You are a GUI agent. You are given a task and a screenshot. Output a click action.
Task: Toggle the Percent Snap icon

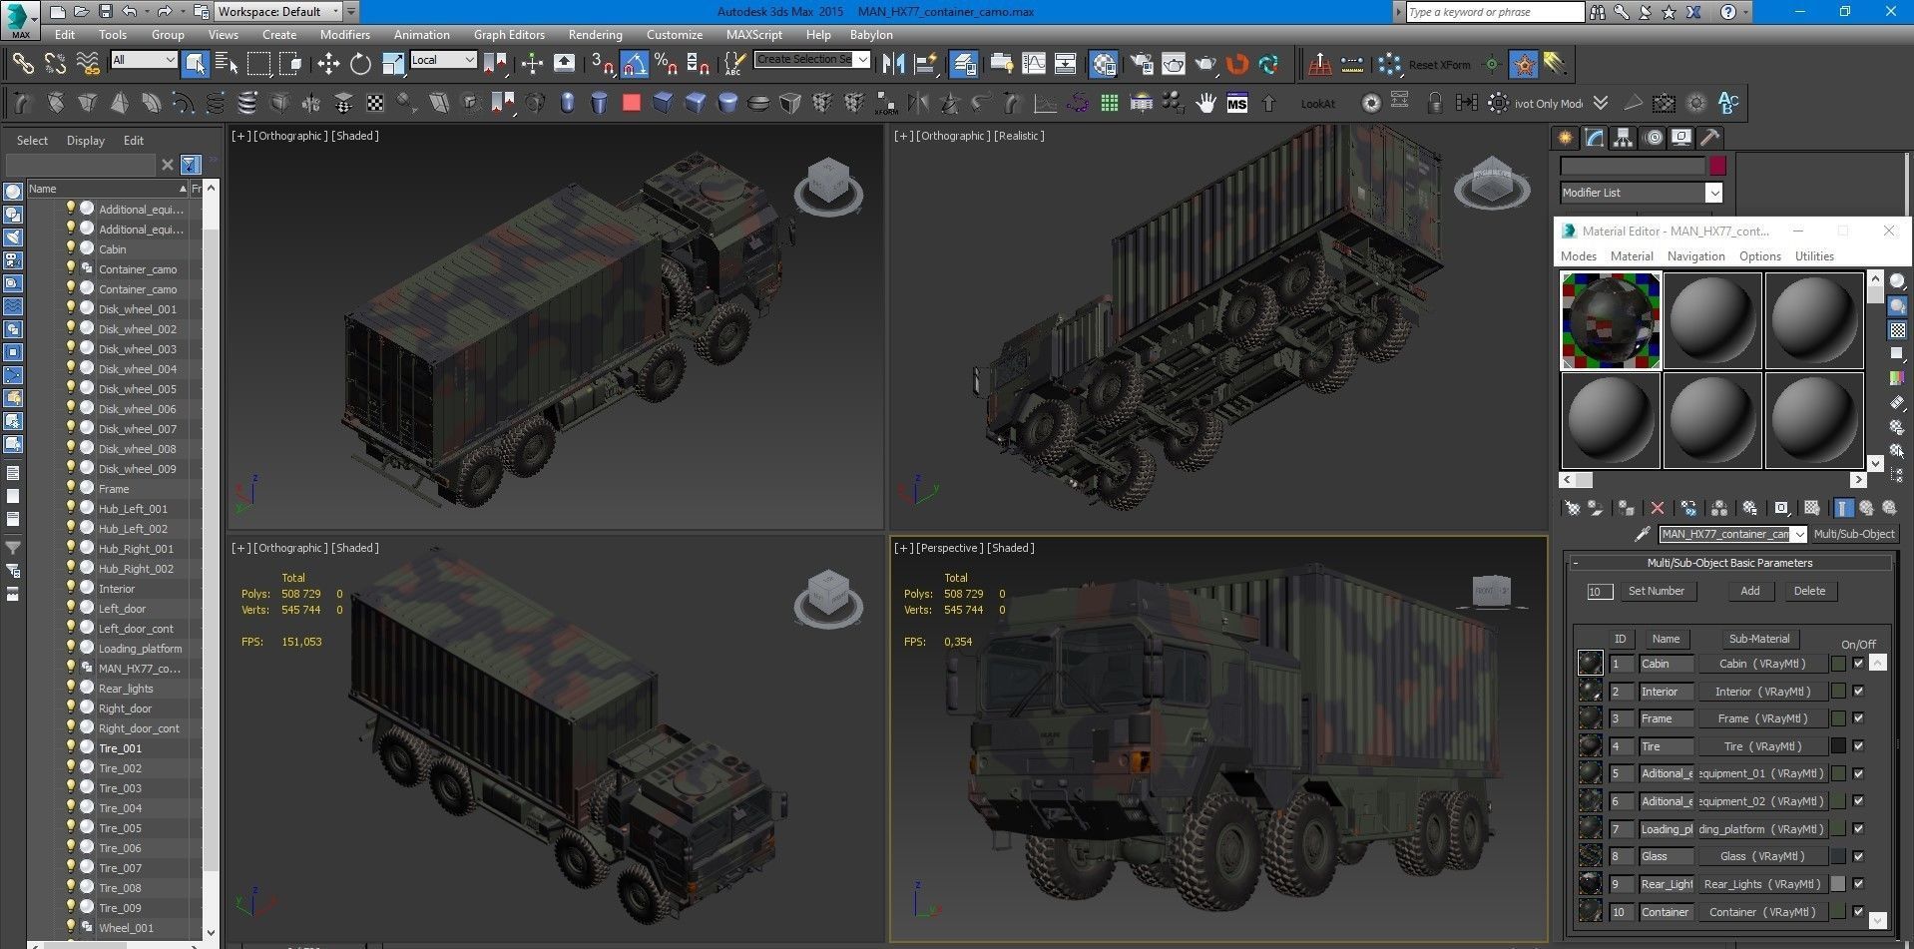click(x=666, y=64)
